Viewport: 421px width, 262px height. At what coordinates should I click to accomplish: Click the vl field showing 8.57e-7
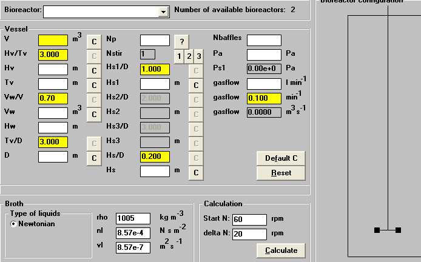133,247
